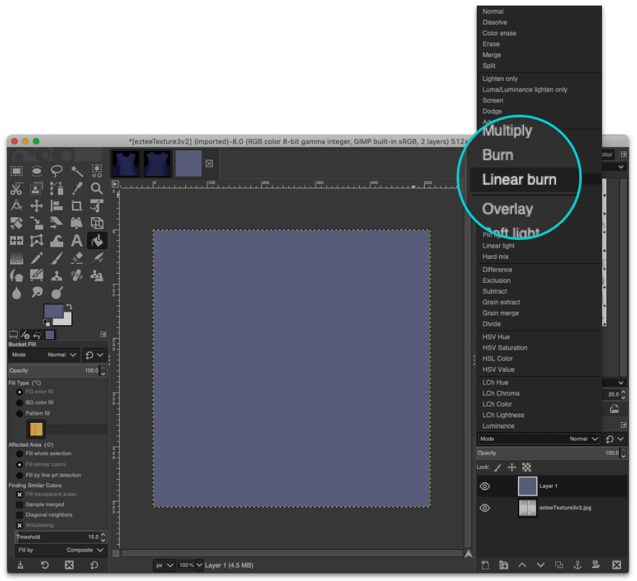Select the Move tool in toolbox
The image size is (637, 581).
pyautogui.click(x=37, y=206)
